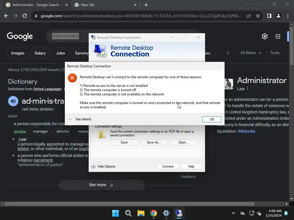This screenshot has width=294, height=220.
Task: Go back in Chrome
Action: coord(6,16)
